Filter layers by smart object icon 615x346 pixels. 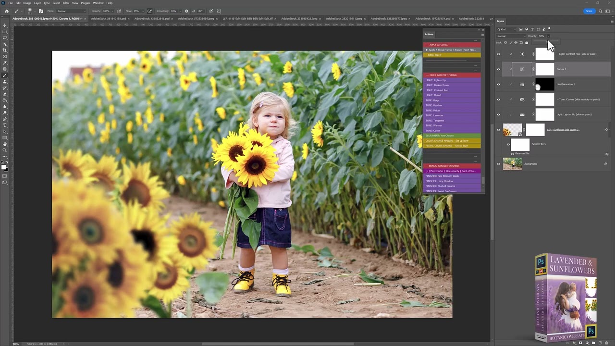tap(544, 29)
